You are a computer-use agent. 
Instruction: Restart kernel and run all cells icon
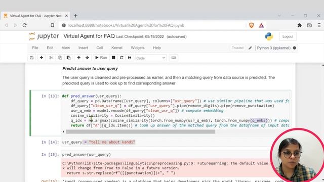coord(130,58)
